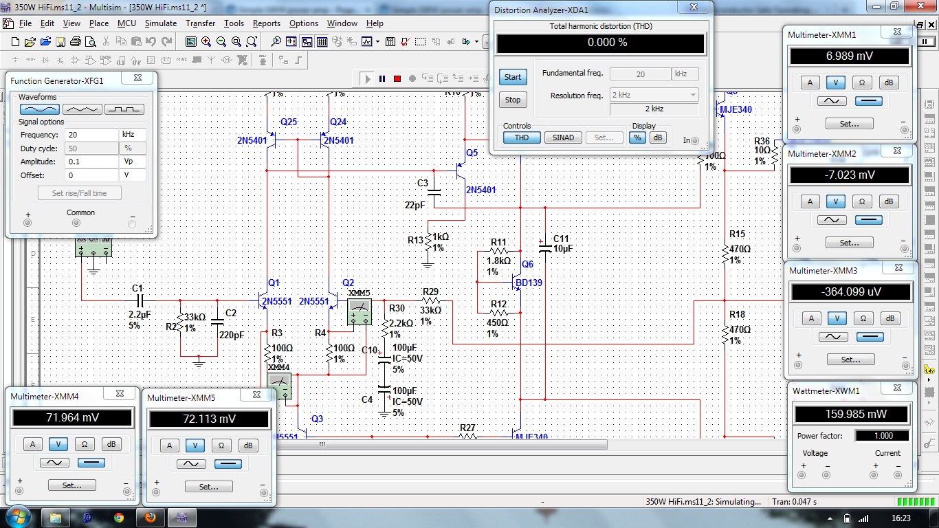Select square waveform in Function Generator
This screenshot has width=939, height=528.
(x=124, y=109)
